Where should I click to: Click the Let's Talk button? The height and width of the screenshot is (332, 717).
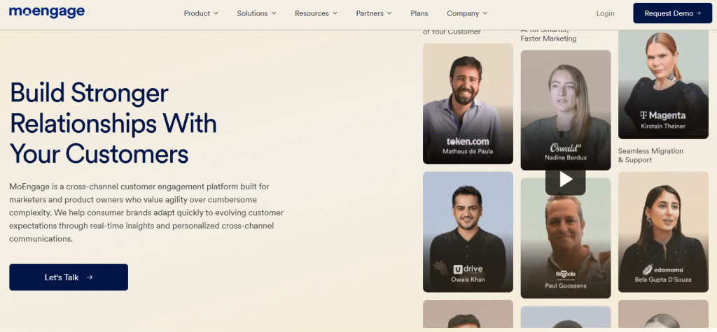69,277
